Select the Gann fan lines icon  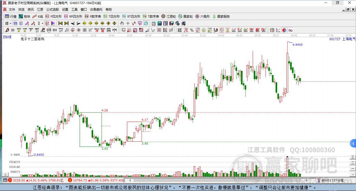point(129,30)
